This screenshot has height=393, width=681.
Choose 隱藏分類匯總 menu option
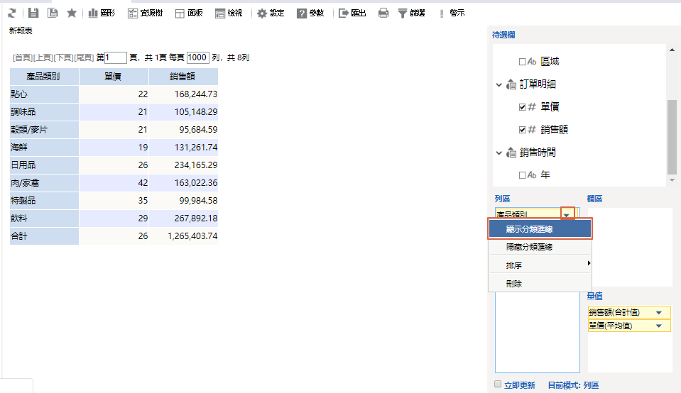[529, 247]
